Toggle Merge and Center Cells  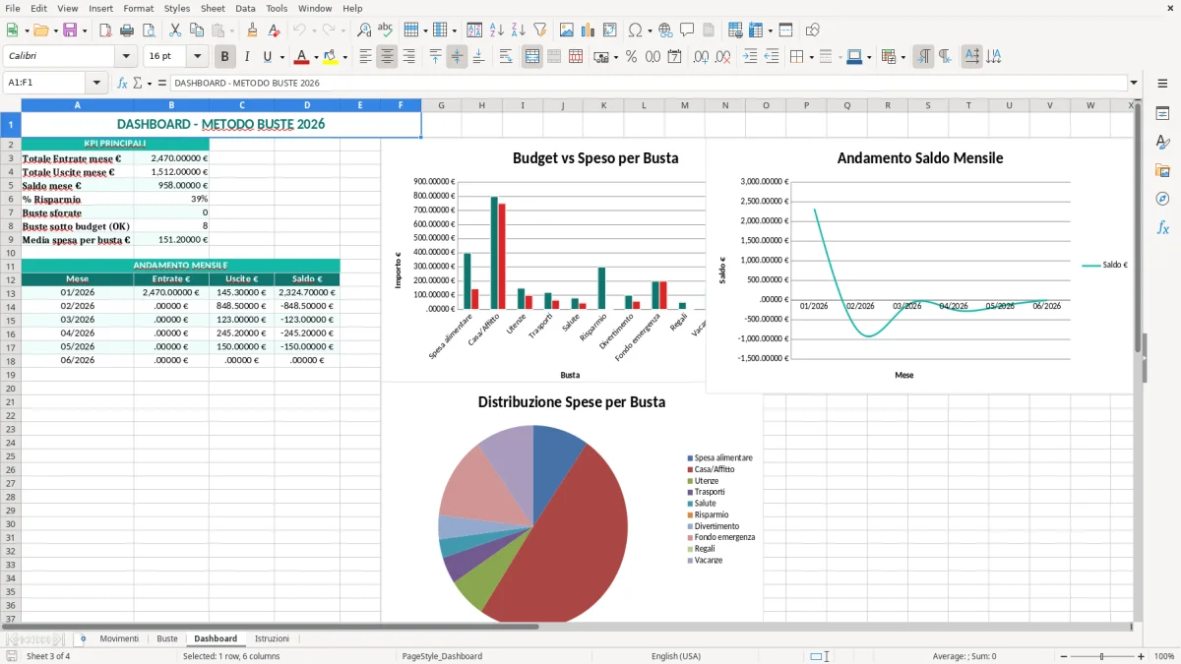pos(531,57)
